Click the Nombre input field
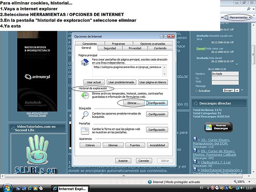 pos(225,74)
